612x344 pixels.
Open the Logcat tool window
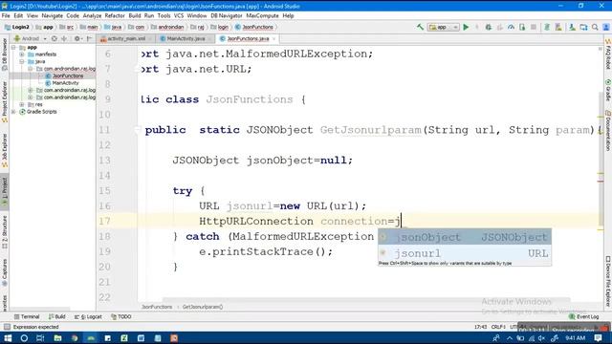[88, 316]
